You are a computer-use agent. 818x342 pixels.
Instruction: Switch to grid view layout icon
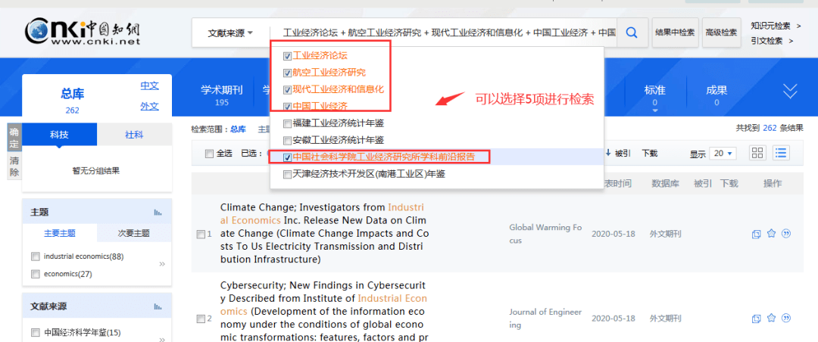tap(757, 154)
